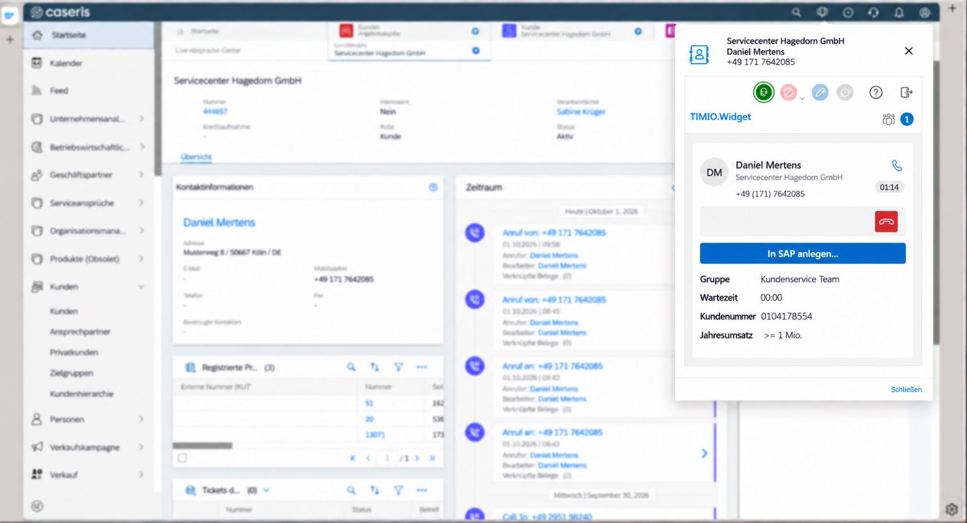Viewport: 967px width, 523px height.
Task: Sort the Registrierte Pr... table
Action: tap(374, 367)
